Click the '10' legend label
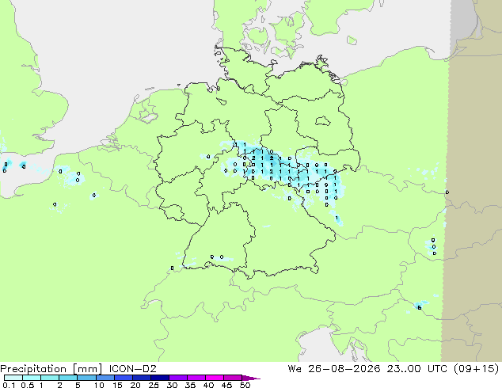Screen dimensions: 502x388 [x=99, y=385]
